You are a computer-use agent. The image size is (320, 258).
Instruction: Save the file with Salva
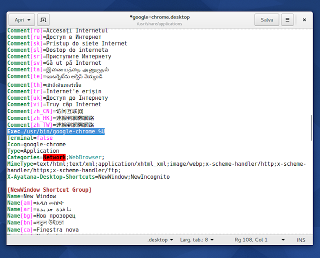pyautogui.click(x=266, y=20)
